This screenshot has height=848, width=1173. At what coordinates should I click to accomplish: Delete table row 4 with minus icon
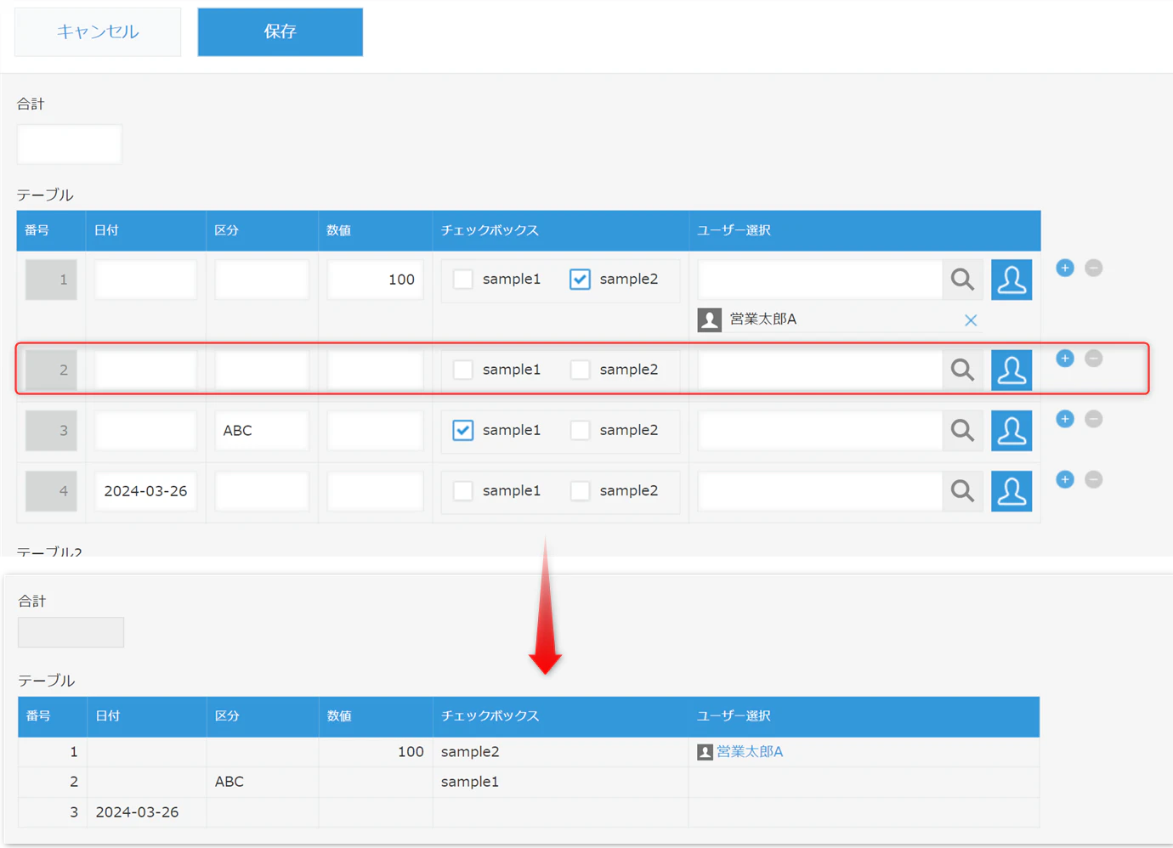pos(1094,479)
